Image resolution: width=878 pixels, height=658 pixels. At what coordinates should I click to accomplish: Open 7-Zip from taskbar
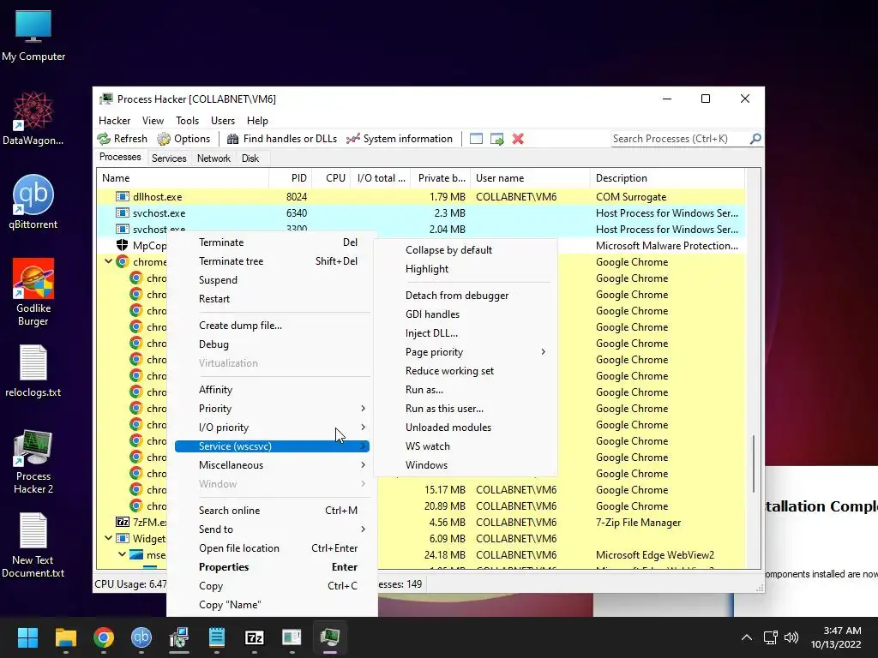click(x=254, y=637)
